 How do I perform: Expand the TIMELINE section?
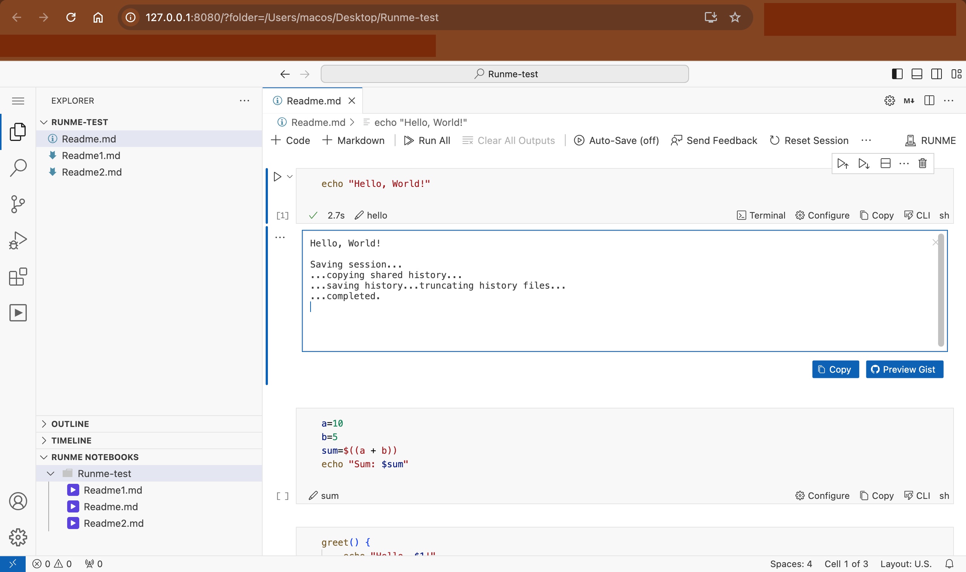click(x=71, y=440)
